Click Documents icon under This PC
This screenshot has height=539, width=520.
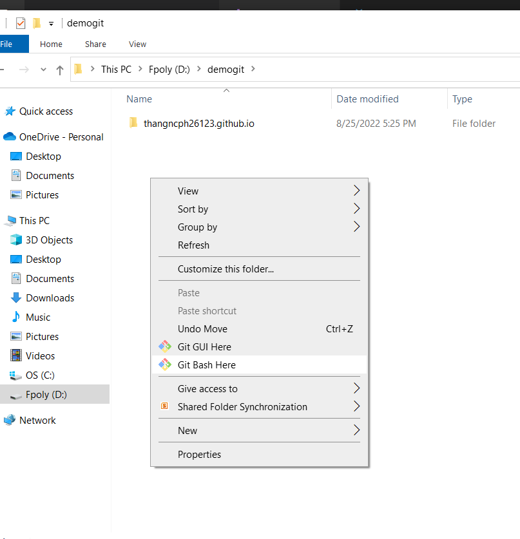(x=16, y=278)
